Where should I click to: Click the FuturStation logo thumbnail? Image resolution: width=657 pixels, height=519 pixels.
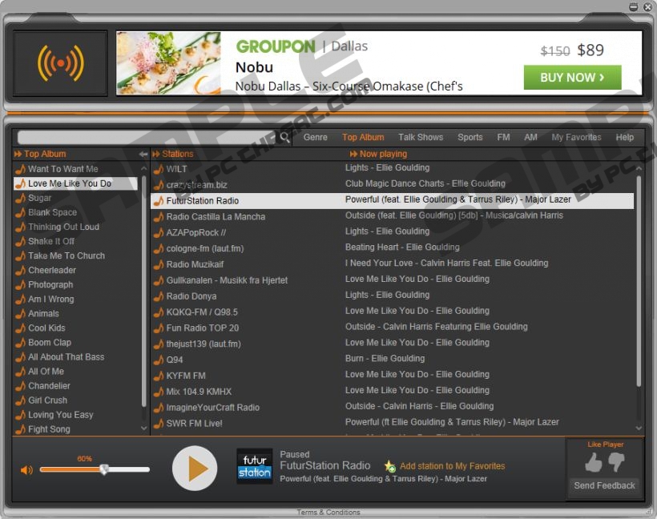click(x=254, y=466)
